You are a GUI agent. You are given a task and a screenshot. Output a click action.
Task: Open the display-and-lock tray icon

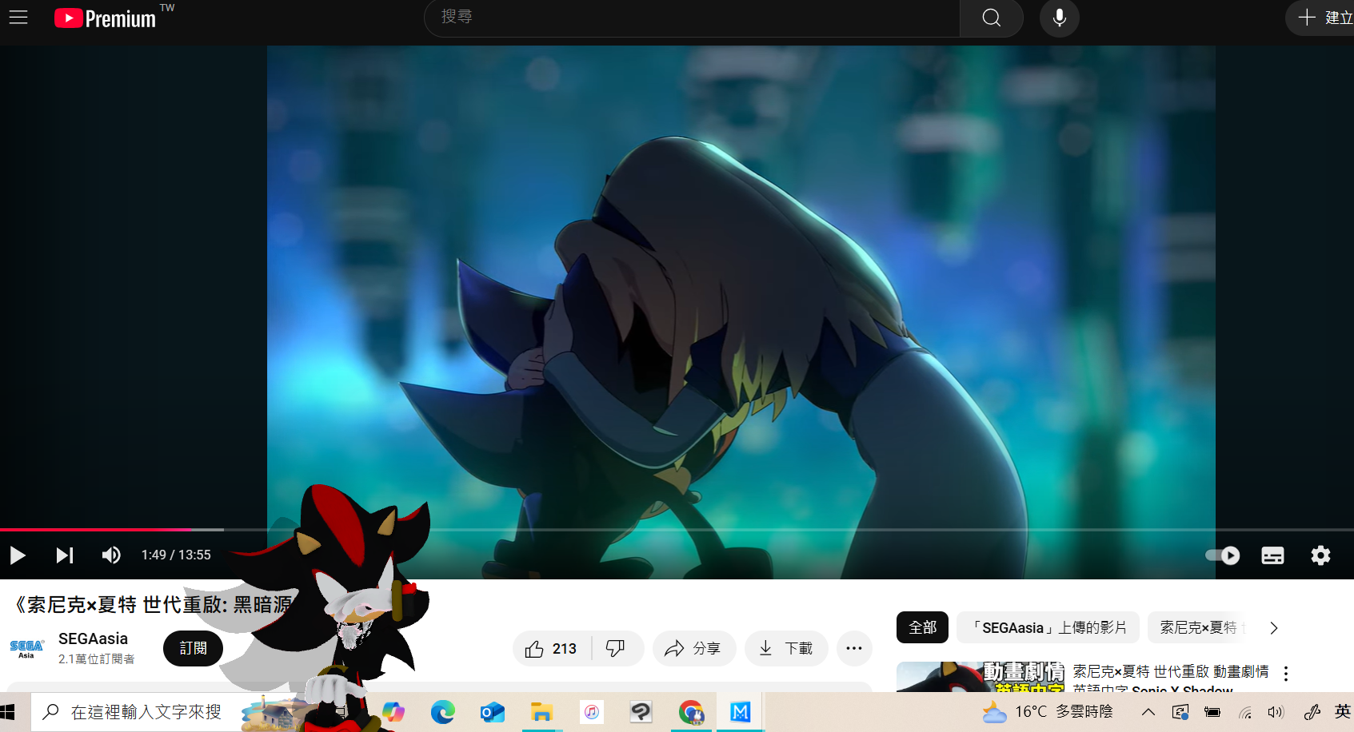(1180, 712)
